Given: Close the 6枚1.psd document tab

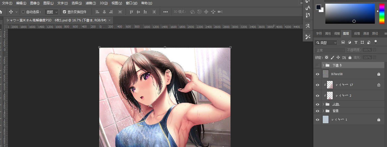Looking at the screenshot, I should (x=109, y=20).
